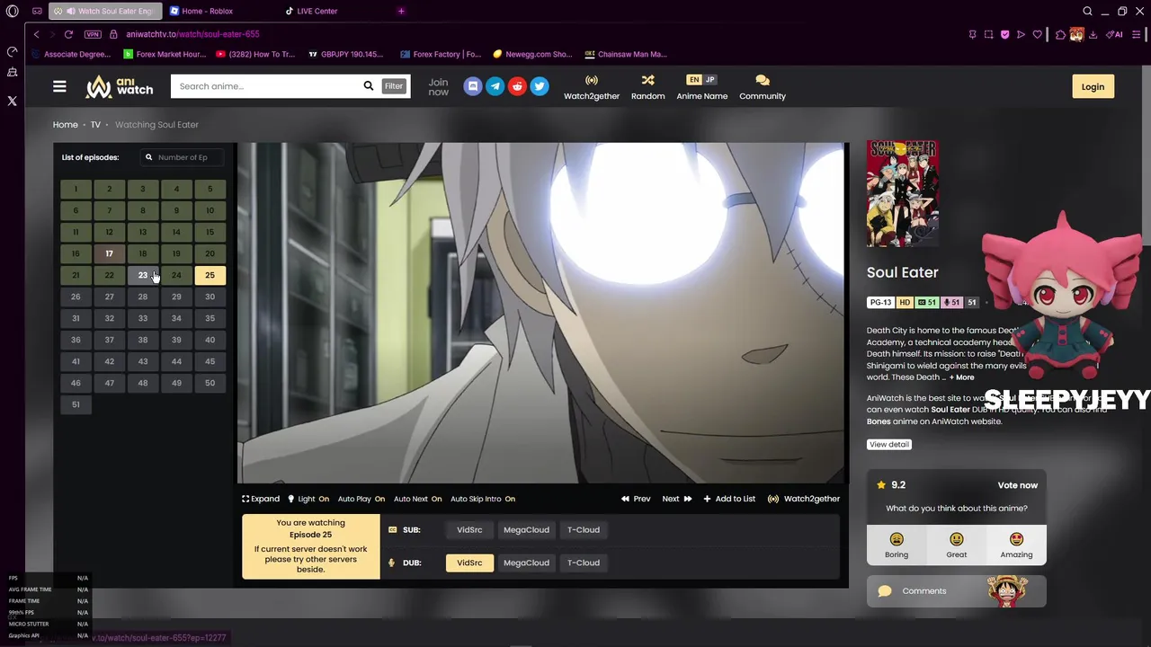Click the TV breadcrumb link

[95, 125]
